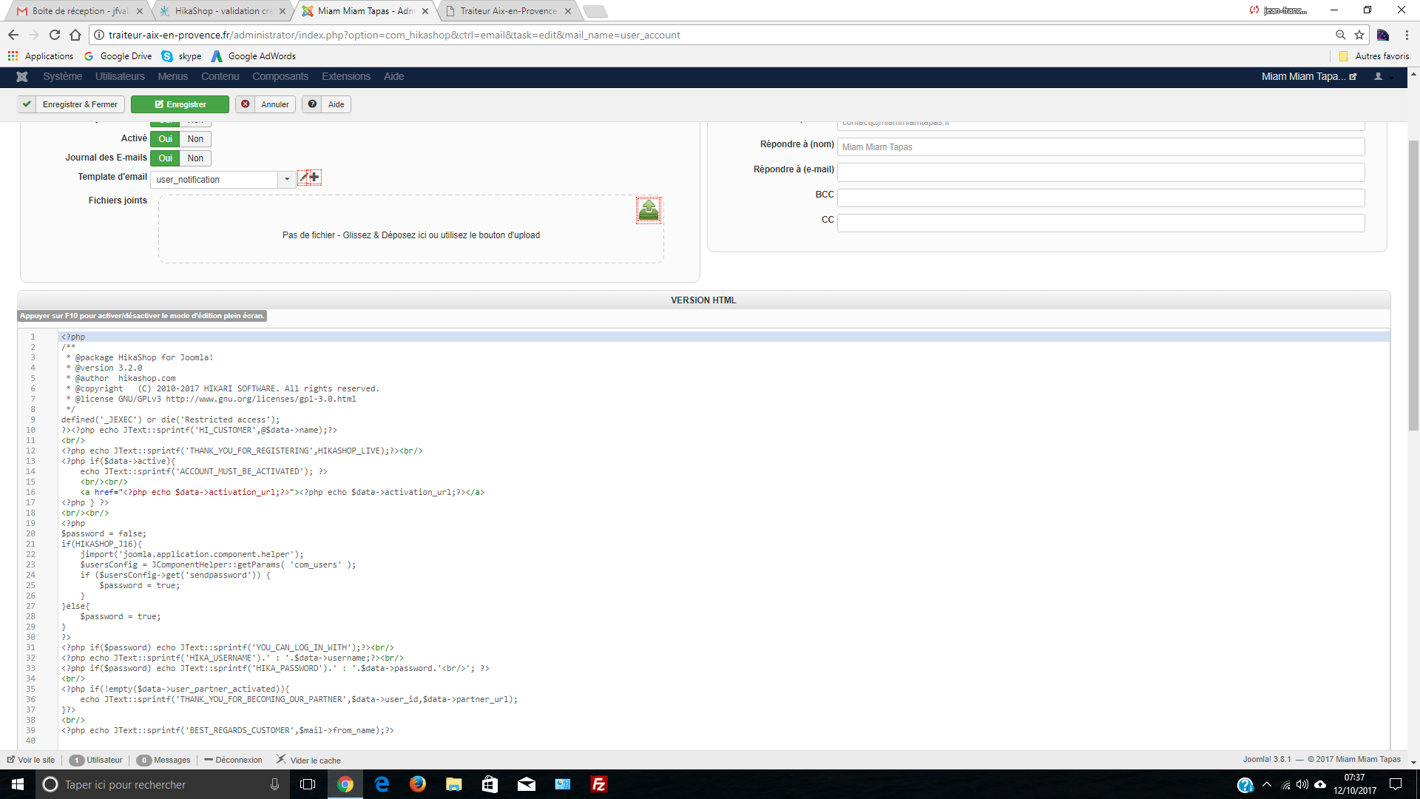Switch to the HikaShop validation browser tab
The height and width of the screenshot is (799, 1420).
point(223,11)
